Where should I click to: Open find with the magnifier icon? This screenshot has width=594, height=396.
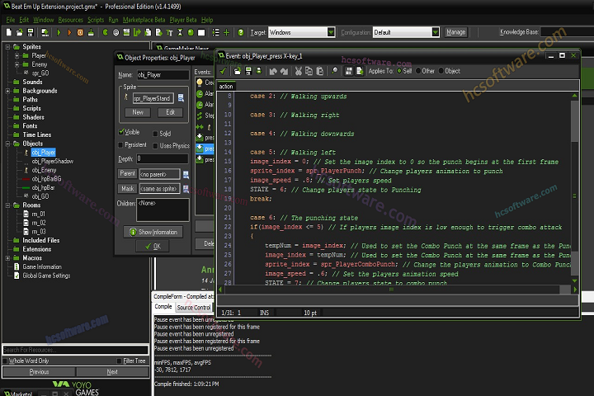334,71
